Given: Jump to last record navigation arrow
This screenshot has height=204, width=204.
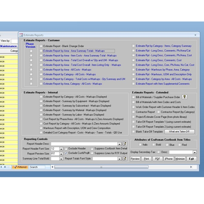Looking at the screenshot, I should pyautogui.click(x=5, y=167).
